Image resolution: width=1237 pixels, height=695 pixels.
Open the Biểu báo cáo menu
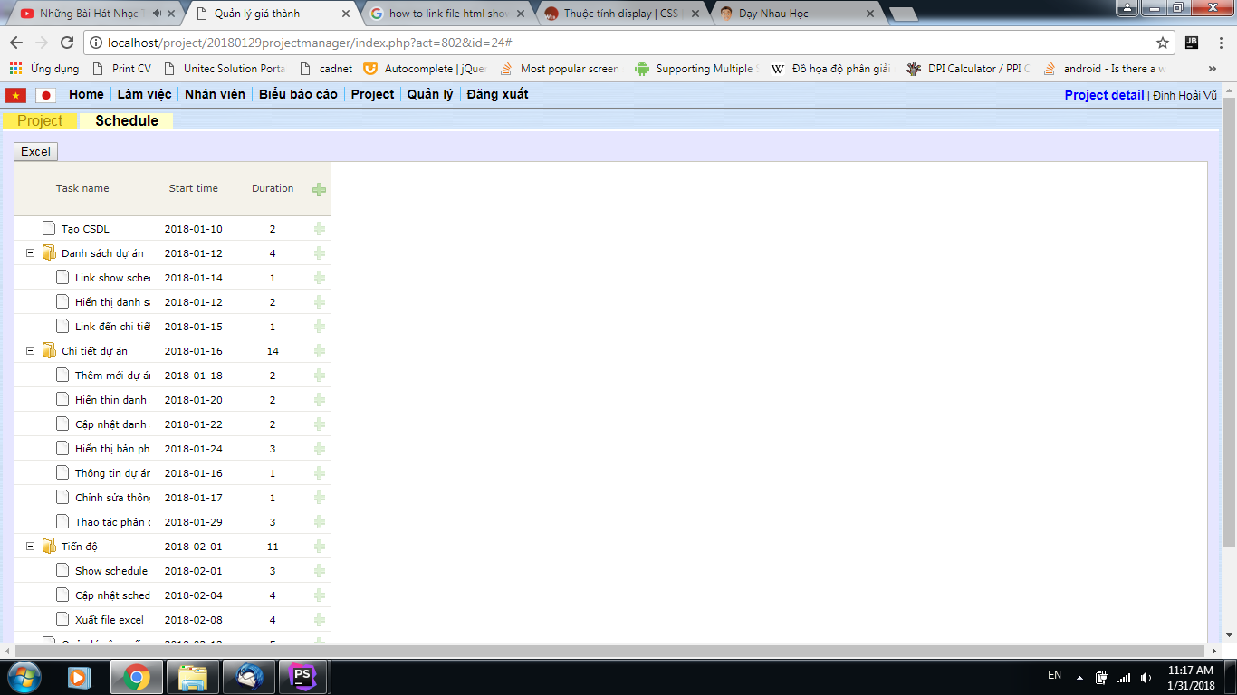click(298, 94)
